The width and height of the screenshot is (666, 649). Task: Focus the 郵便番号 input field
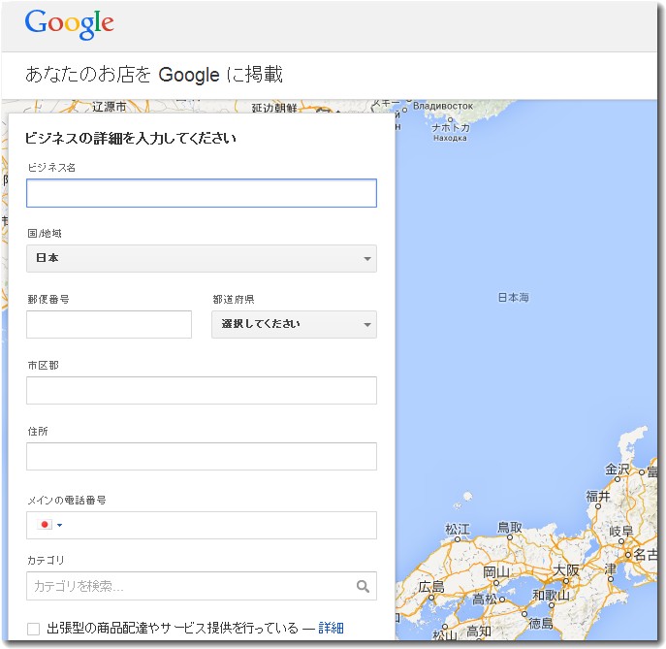pos(109,324)
